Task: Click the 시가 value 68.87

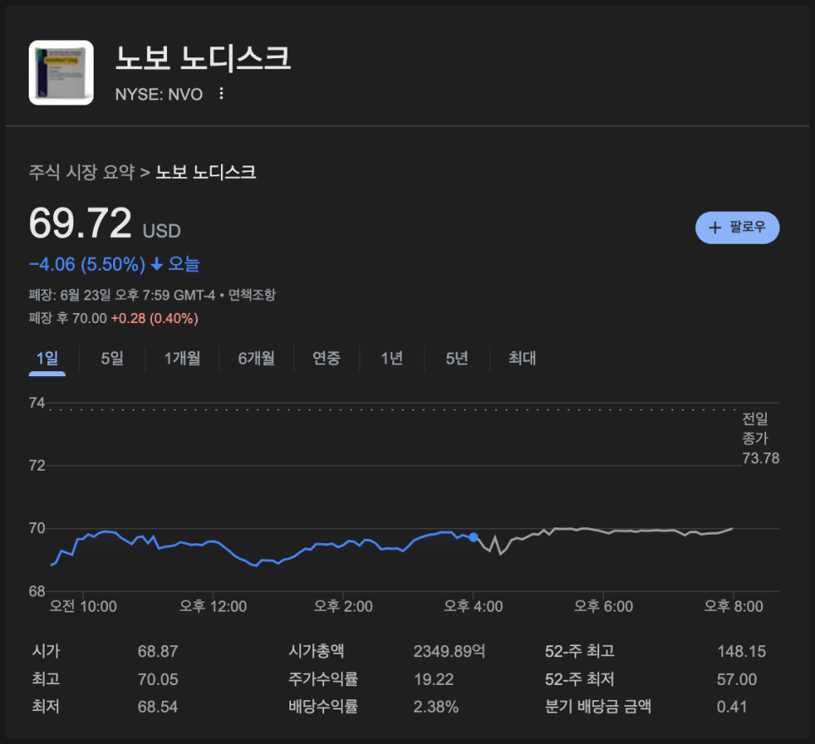Action: (158, 651)
